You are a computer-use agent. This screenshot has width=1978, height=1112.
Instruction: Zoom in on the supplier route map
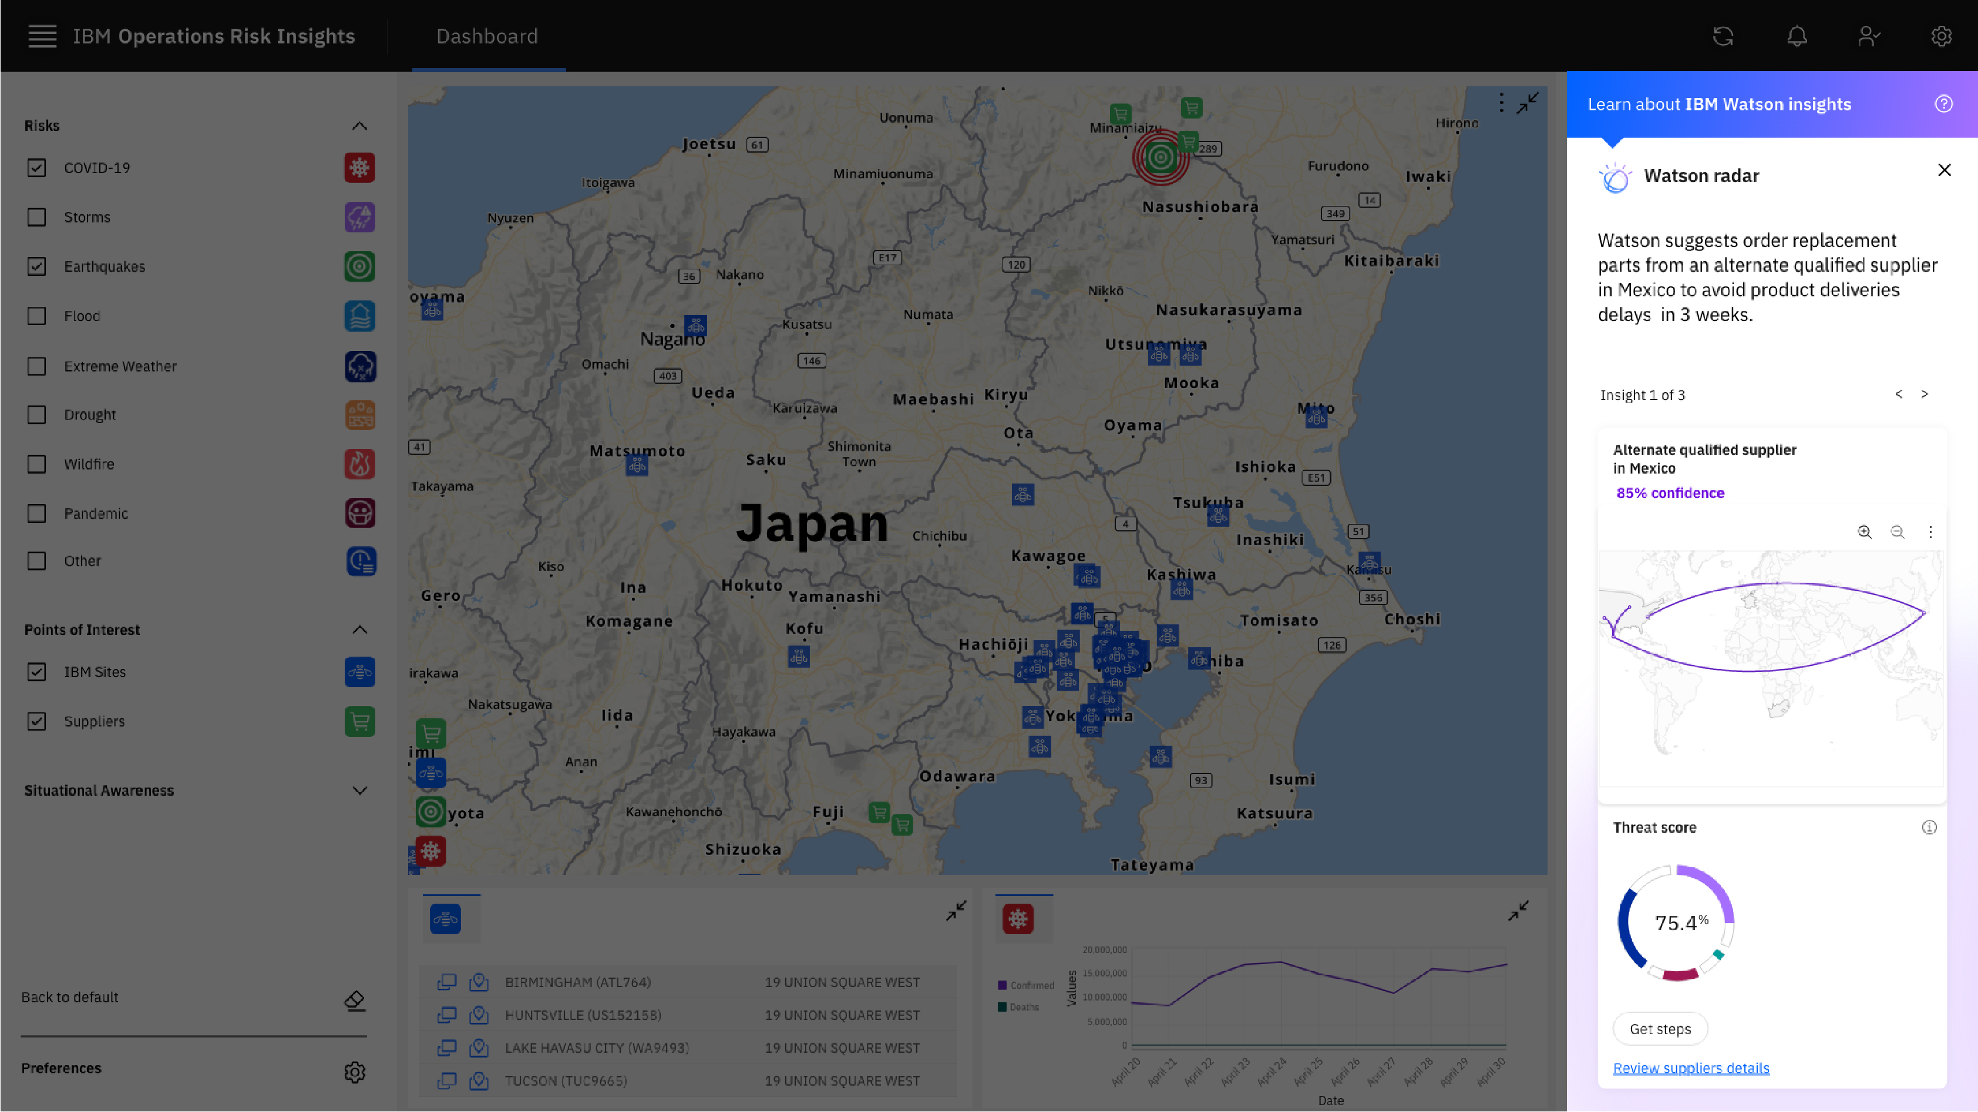tap(1864, 532)
